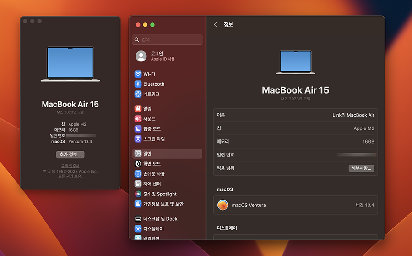Click the name value Link의 MacBook Air
Viewport: 412px width, 256px height.
pos(353,115)
